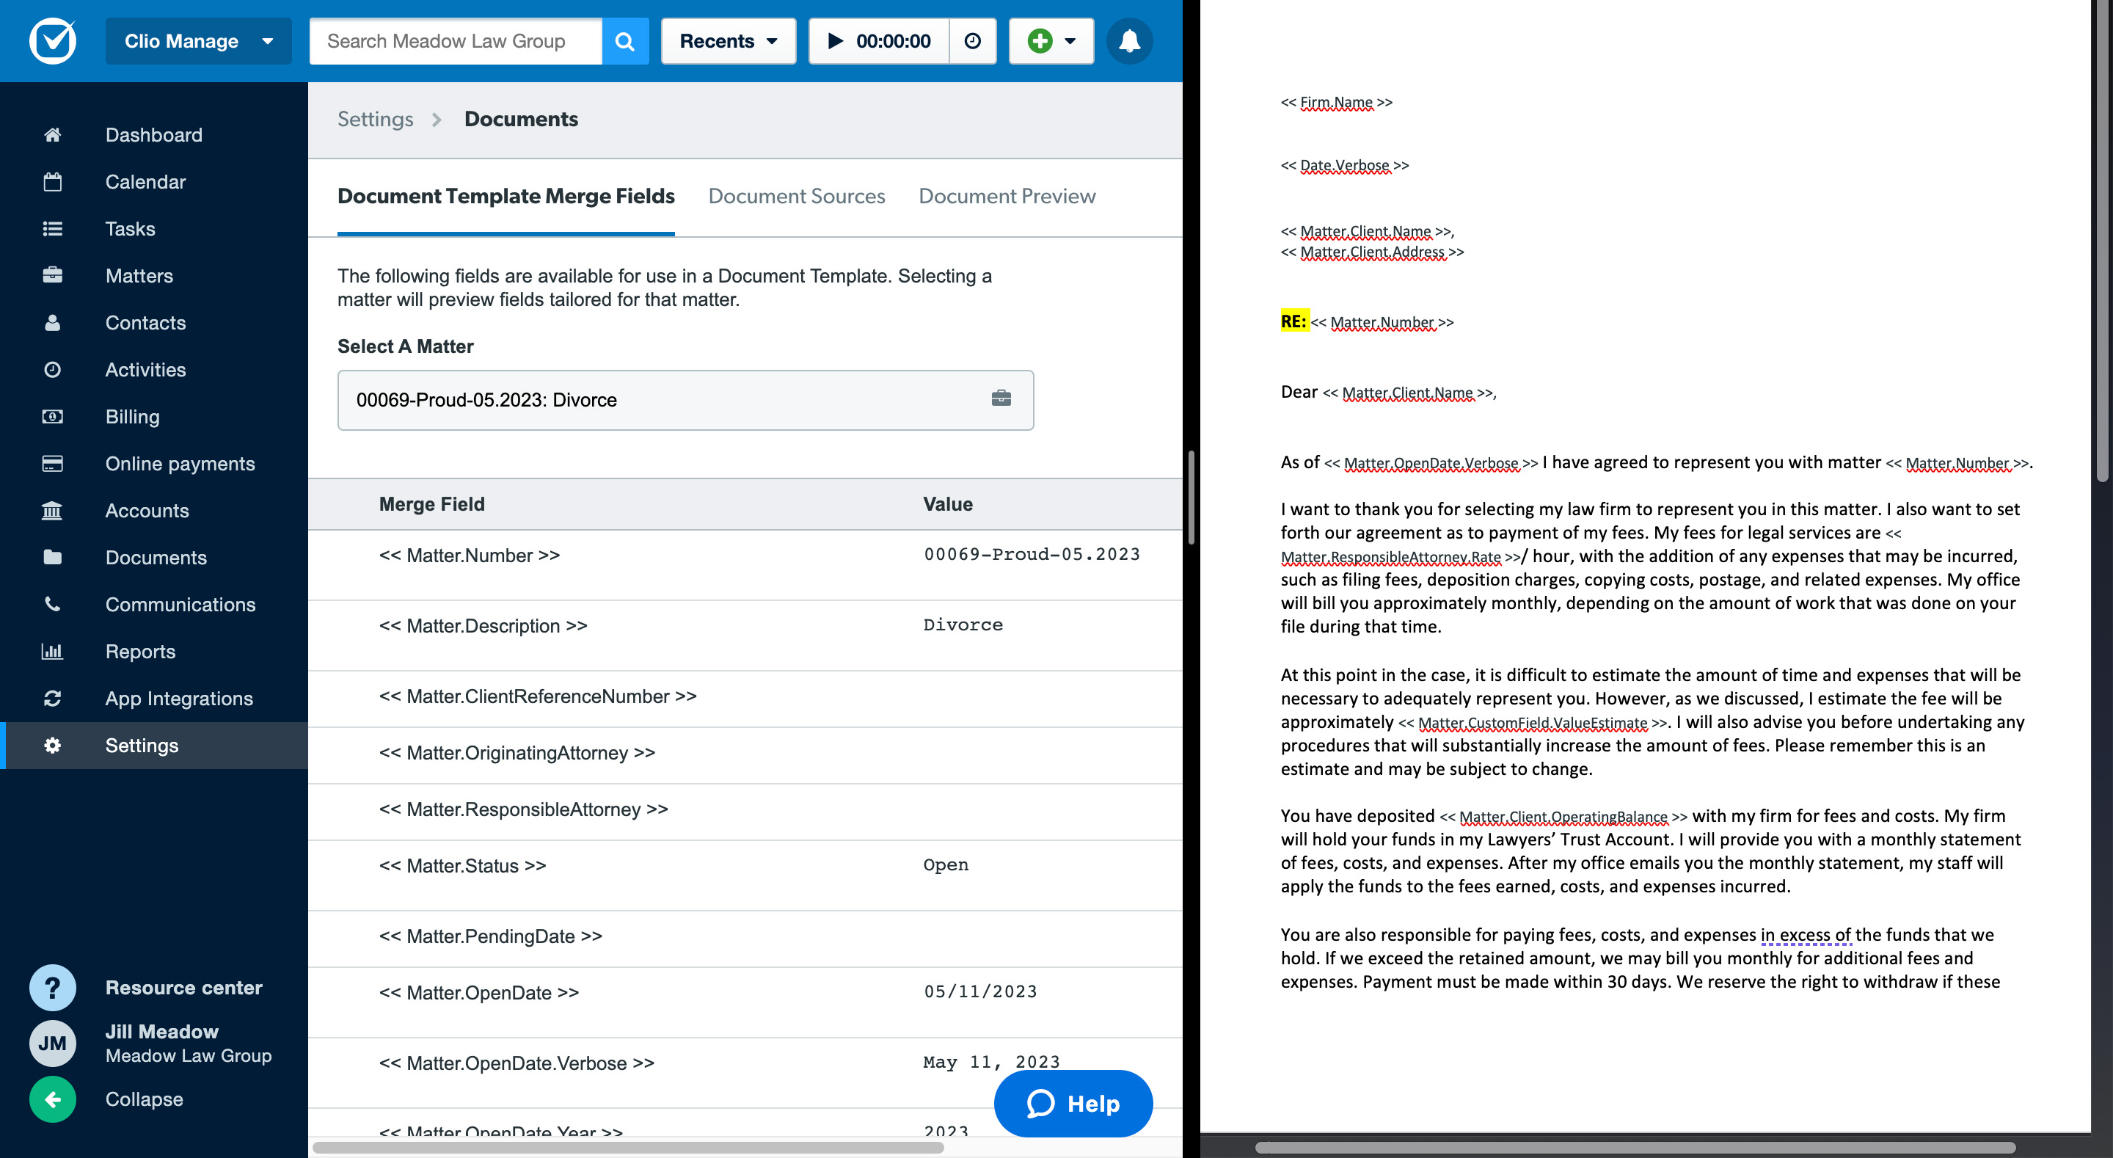Screen dimensions: 2113x1158
Task: Click the briefcase icon in matter selector
Action: (1001, 398)
